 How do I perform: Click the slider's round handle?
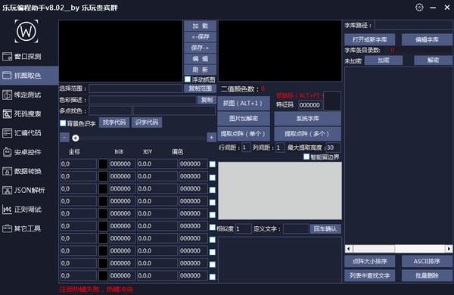tap(76, 138)
